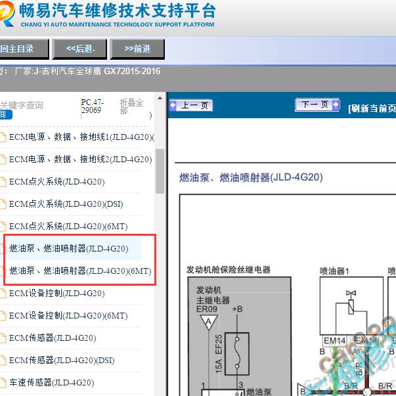Open ECM点火系统(JLD-4G20)(DSI)
The height and width of the screenshot is (396, 396).
tap(66, 204)
